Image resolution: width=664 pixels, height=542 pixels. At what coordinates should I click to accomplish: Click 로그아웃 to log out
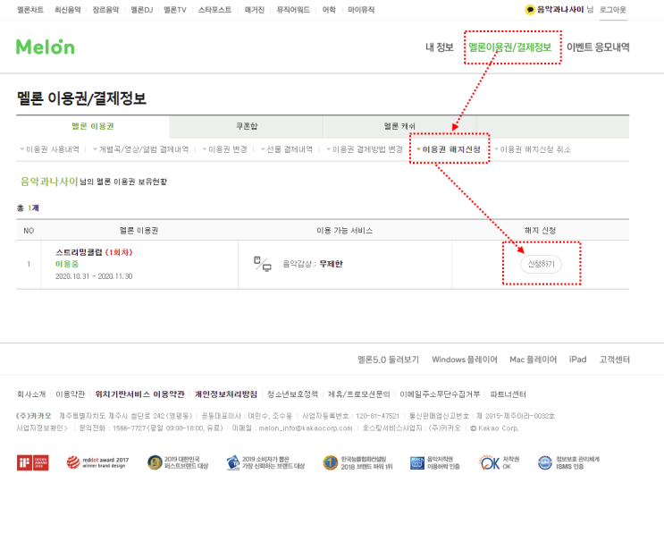(613, 9)
